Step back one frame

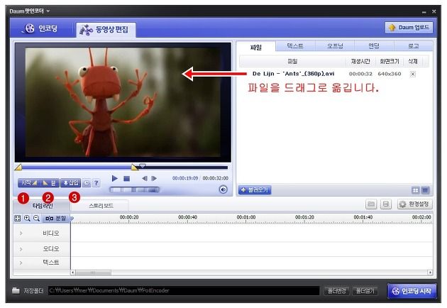point(145,179)
